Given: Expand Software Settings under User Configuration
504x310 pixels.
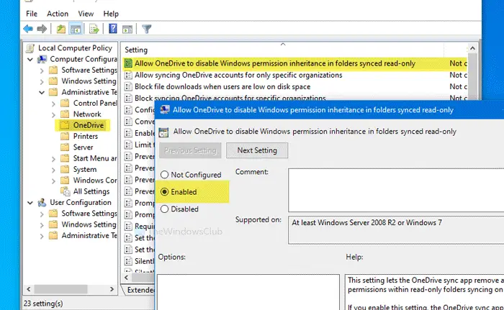Looking at the screenshot, I should 42,214.
